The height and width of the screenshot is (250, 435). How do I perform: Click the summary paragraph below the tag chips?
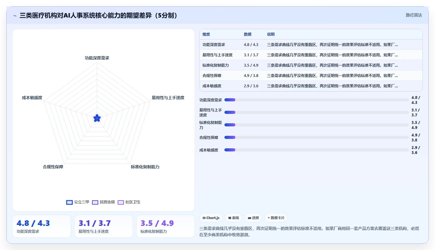tap(309, 232)
